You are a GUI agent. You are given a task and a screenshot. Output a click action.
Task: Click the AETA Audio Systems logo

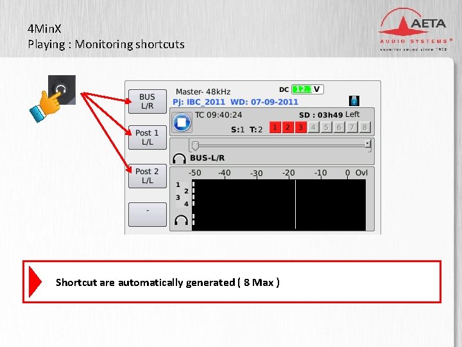pyautogui.click(x=415, y=30)
